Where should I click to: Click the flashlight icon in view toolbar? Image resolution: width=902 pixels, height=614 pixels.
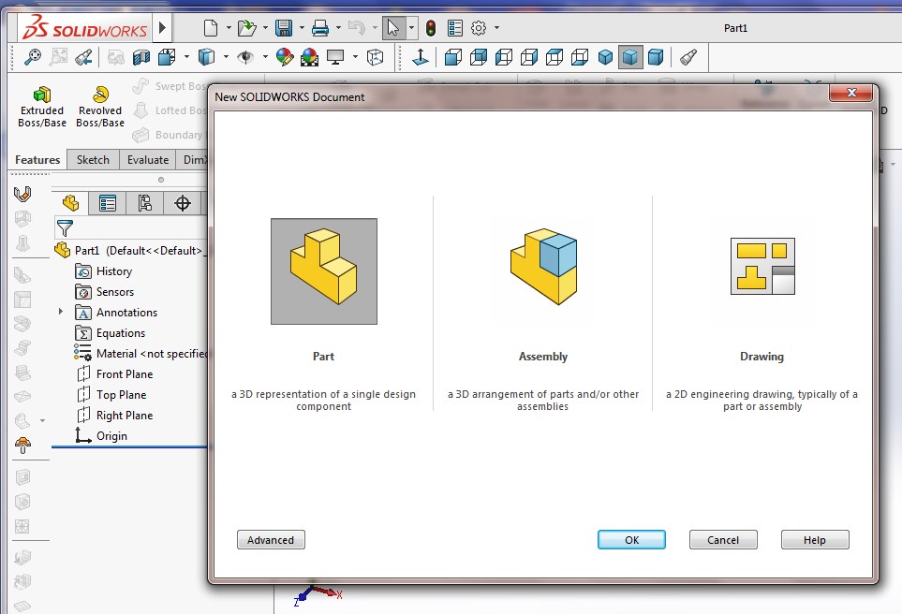[688, 57]
